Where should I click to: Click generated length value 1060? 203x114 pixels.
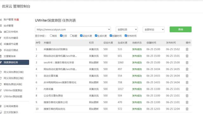121,63
